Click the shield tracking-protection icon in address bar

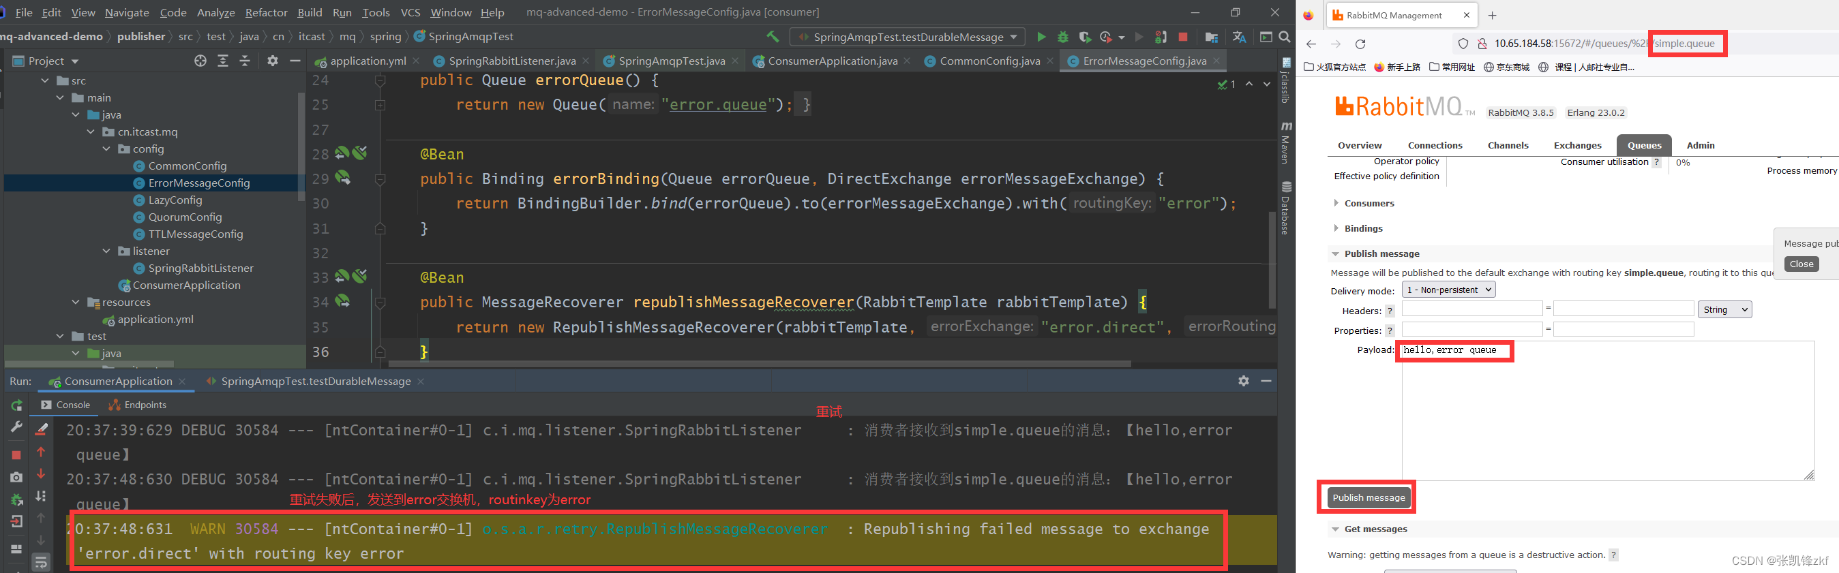pyautogui.click(x=1463, y=44)
